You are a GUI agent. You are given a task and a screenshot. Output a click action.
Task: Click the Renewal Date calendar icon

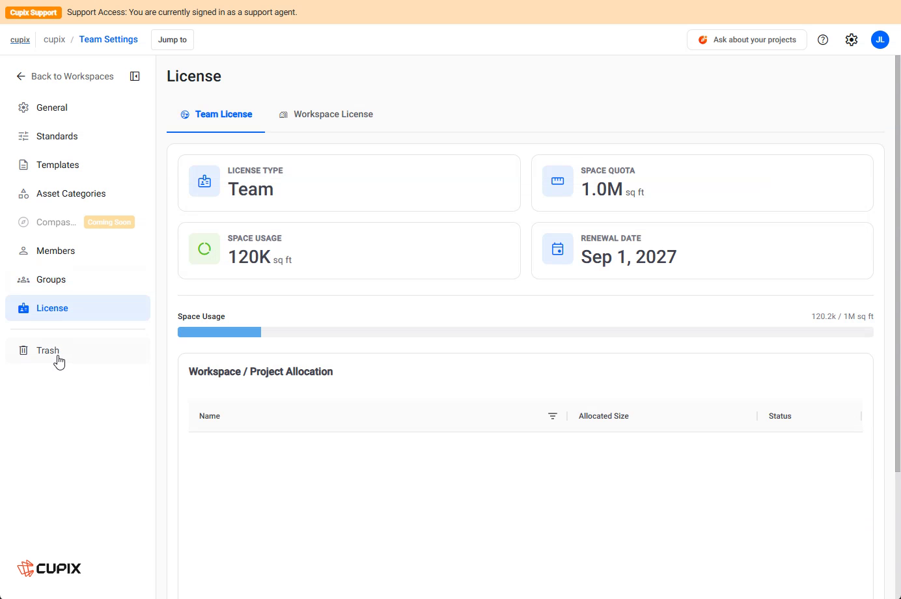[558, 249]
